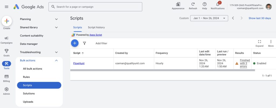Refresh the page data

tap(193, 6)
